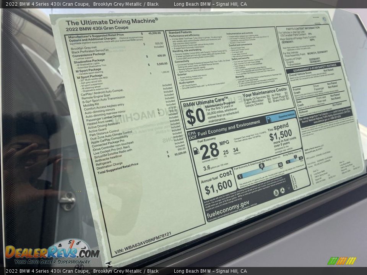Screen dimensions: 367x275
Task: Open the fueleconomy.gov link text
Action: (x=228, y=209)
